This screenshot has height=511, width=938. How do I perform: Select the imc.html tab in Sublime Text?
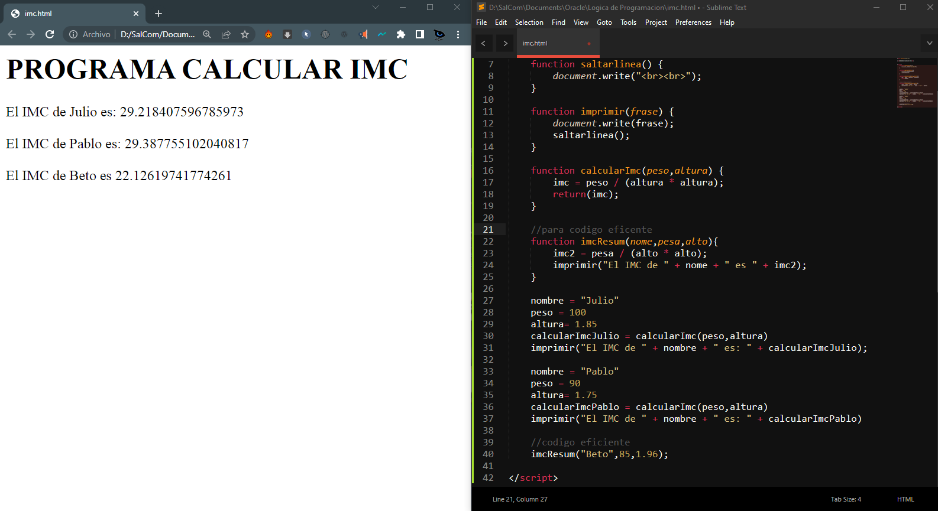(x=558, y=43)
